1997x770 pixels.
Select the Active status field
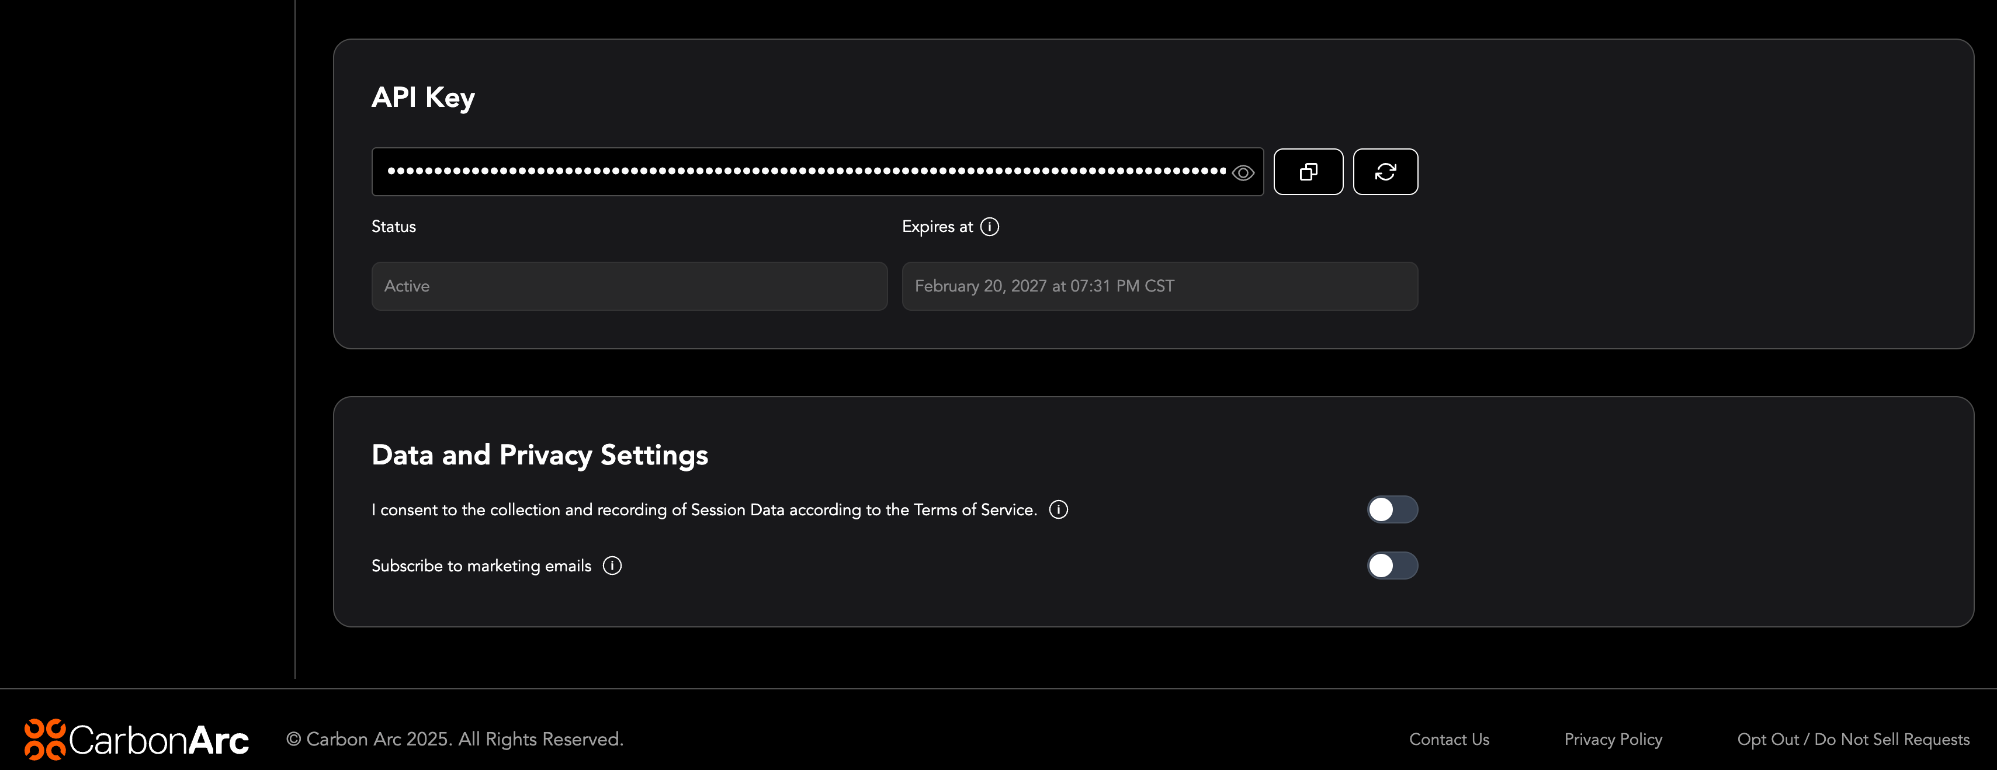629,286
